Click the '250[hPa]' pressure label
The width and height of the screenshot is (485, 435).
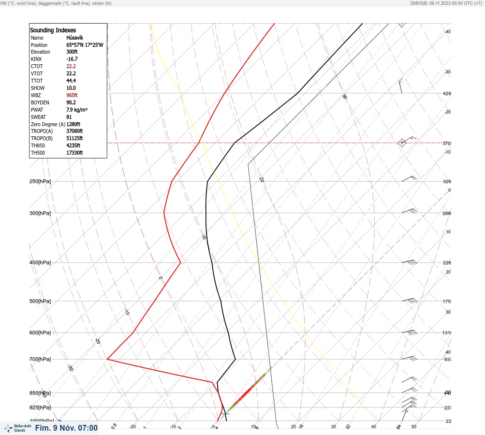[40, 181]
